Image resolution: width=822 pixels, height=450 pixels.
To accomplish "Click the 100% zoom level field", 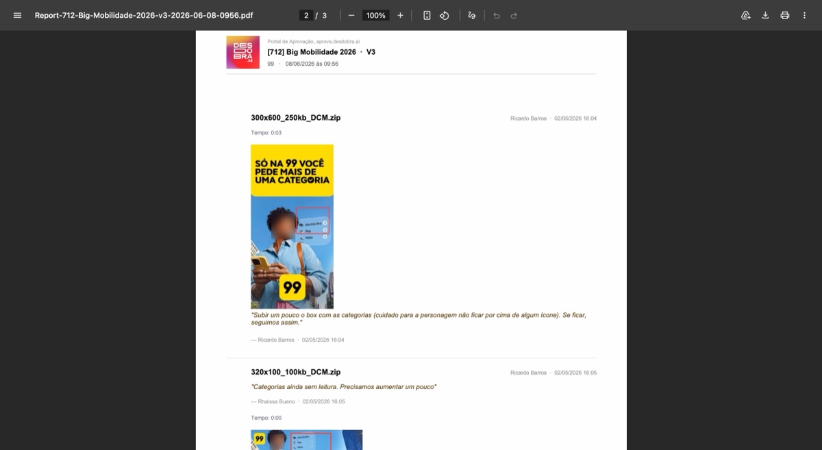I will (x=375, y=15).
